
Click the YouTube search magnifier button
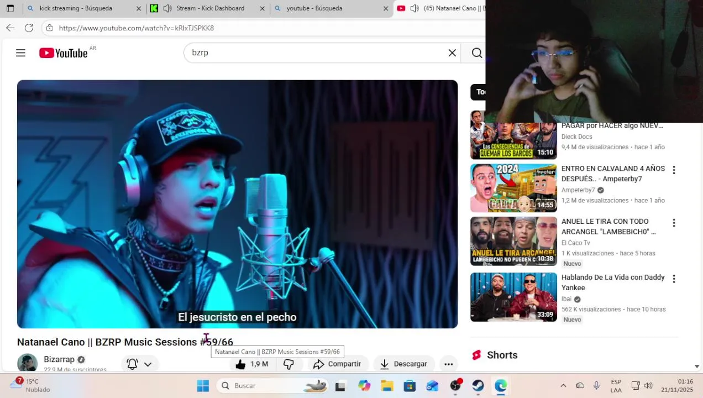click(476, 53)
